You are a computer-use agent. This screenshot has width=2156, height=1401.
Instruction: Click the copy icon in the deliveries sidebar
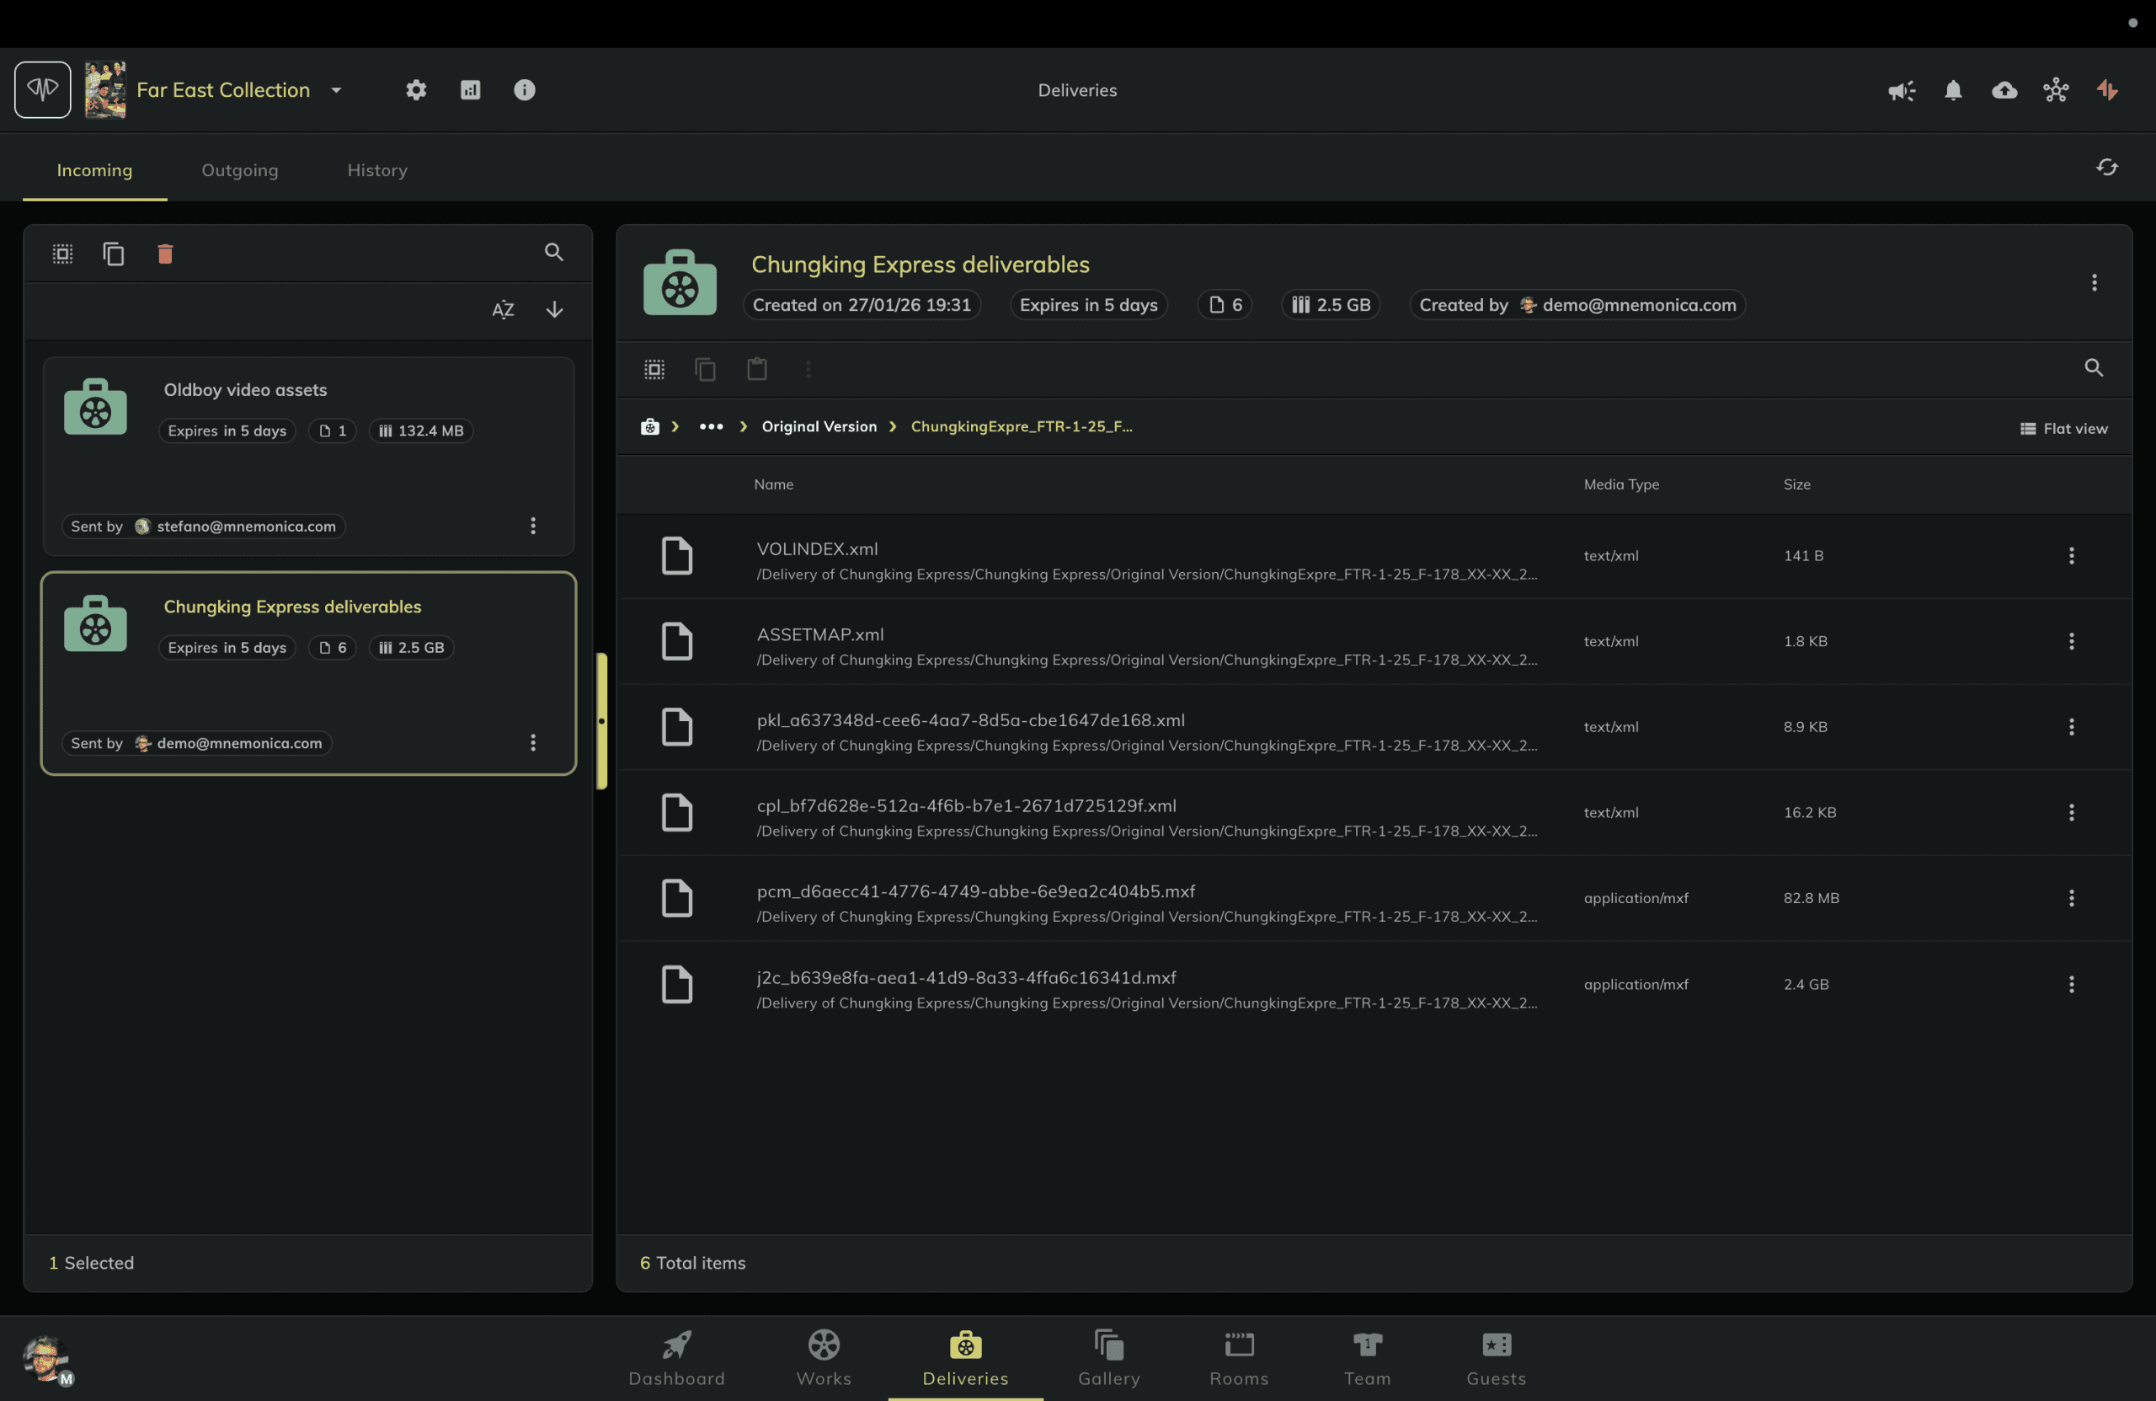[x=113, y=254]
